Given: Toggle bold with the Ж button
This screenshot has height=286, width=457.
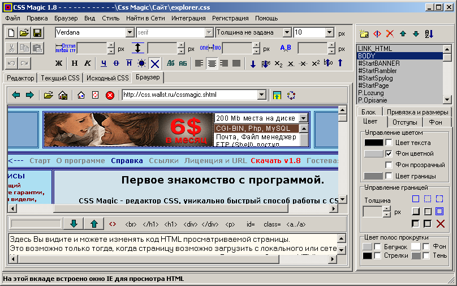Looking at the screenshot, I should coord(59,63).
